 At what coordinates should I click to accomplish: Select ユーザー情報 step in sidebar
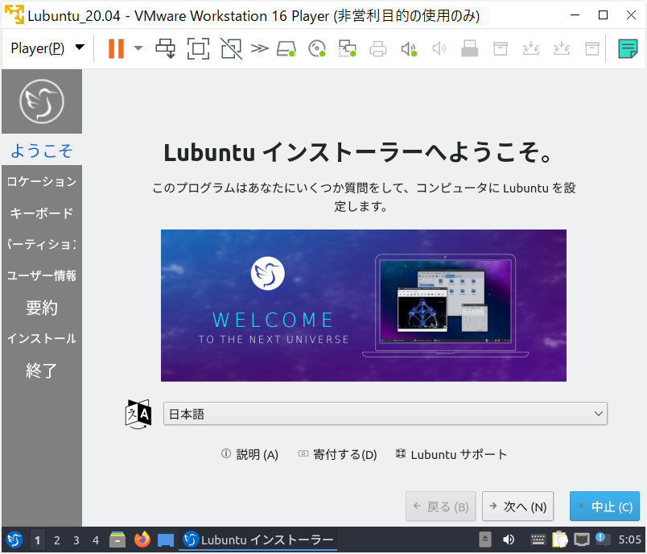point(42,275)
